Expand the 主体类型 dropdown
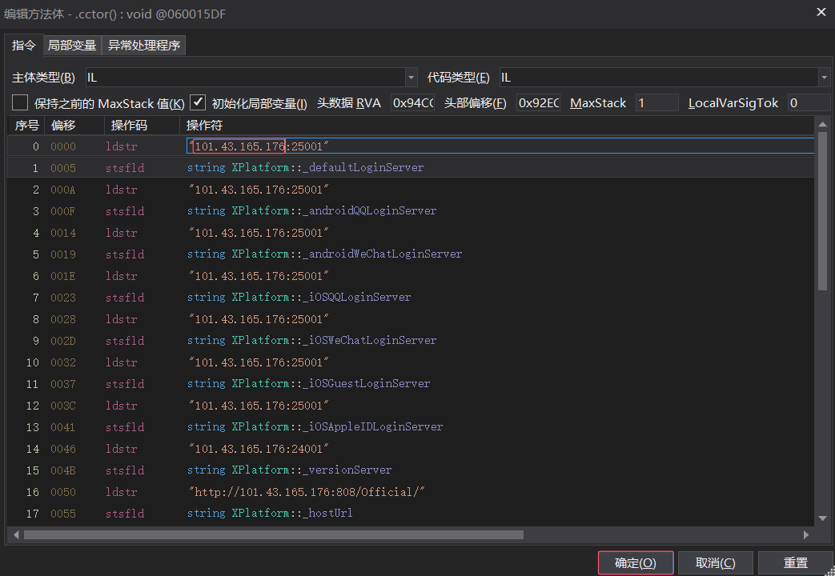Viewport: 835px width, 576px height. click(411, 78)
